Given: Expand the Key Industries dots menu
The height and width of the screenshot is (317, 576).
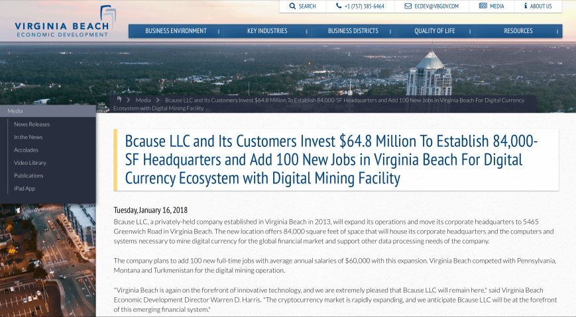Looking at the screenshot, I should tap(306, 31).
